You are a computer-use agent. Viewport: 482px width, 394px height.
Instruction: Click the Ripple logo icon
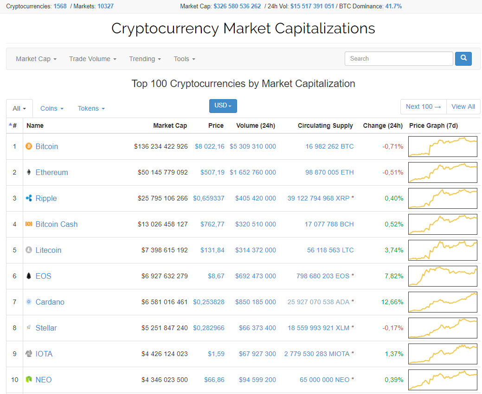[x=28, y=198]
